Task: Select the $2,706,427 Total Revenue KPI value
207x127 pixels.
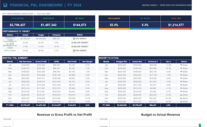Action: coord(18,25)
